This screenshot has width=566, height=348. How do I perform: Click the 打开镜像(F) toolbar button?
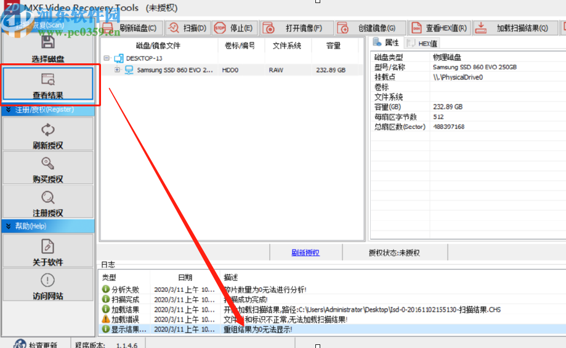pos(296,28)
